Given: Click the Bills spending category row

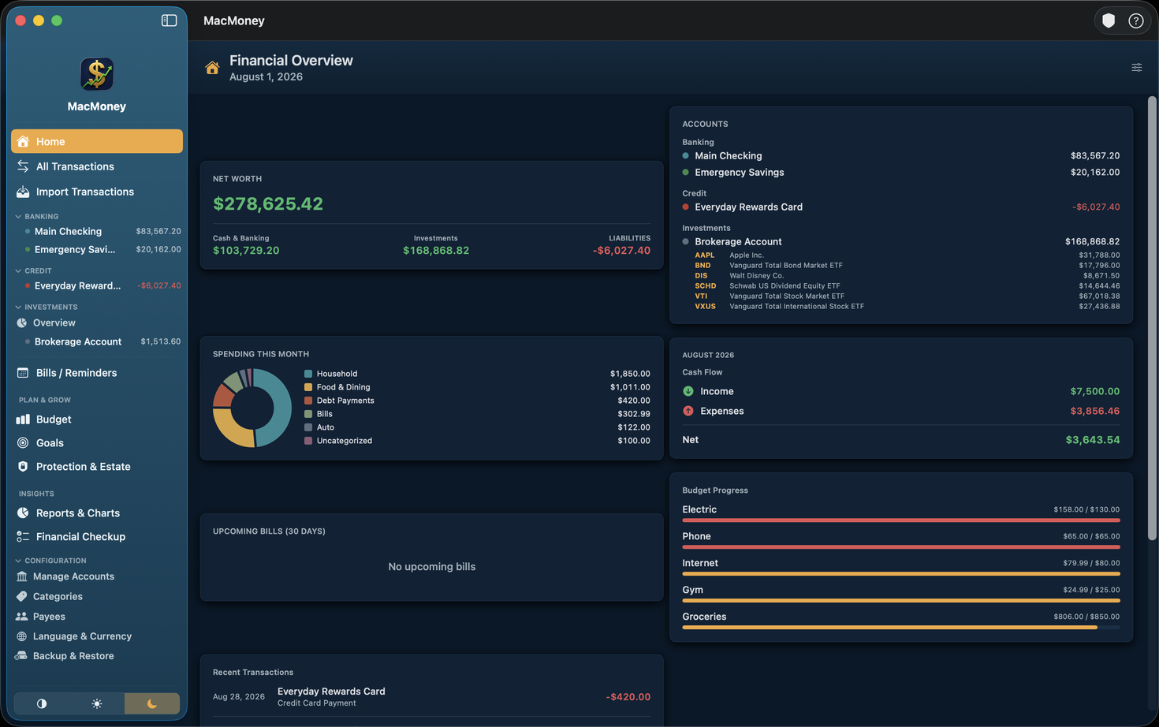Looking at the screenshot, I should (477, 414).
